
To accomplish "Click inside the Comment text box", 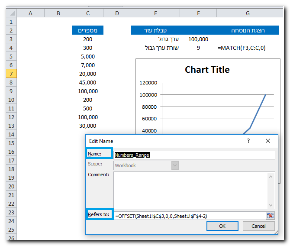I will coord(190,191).
